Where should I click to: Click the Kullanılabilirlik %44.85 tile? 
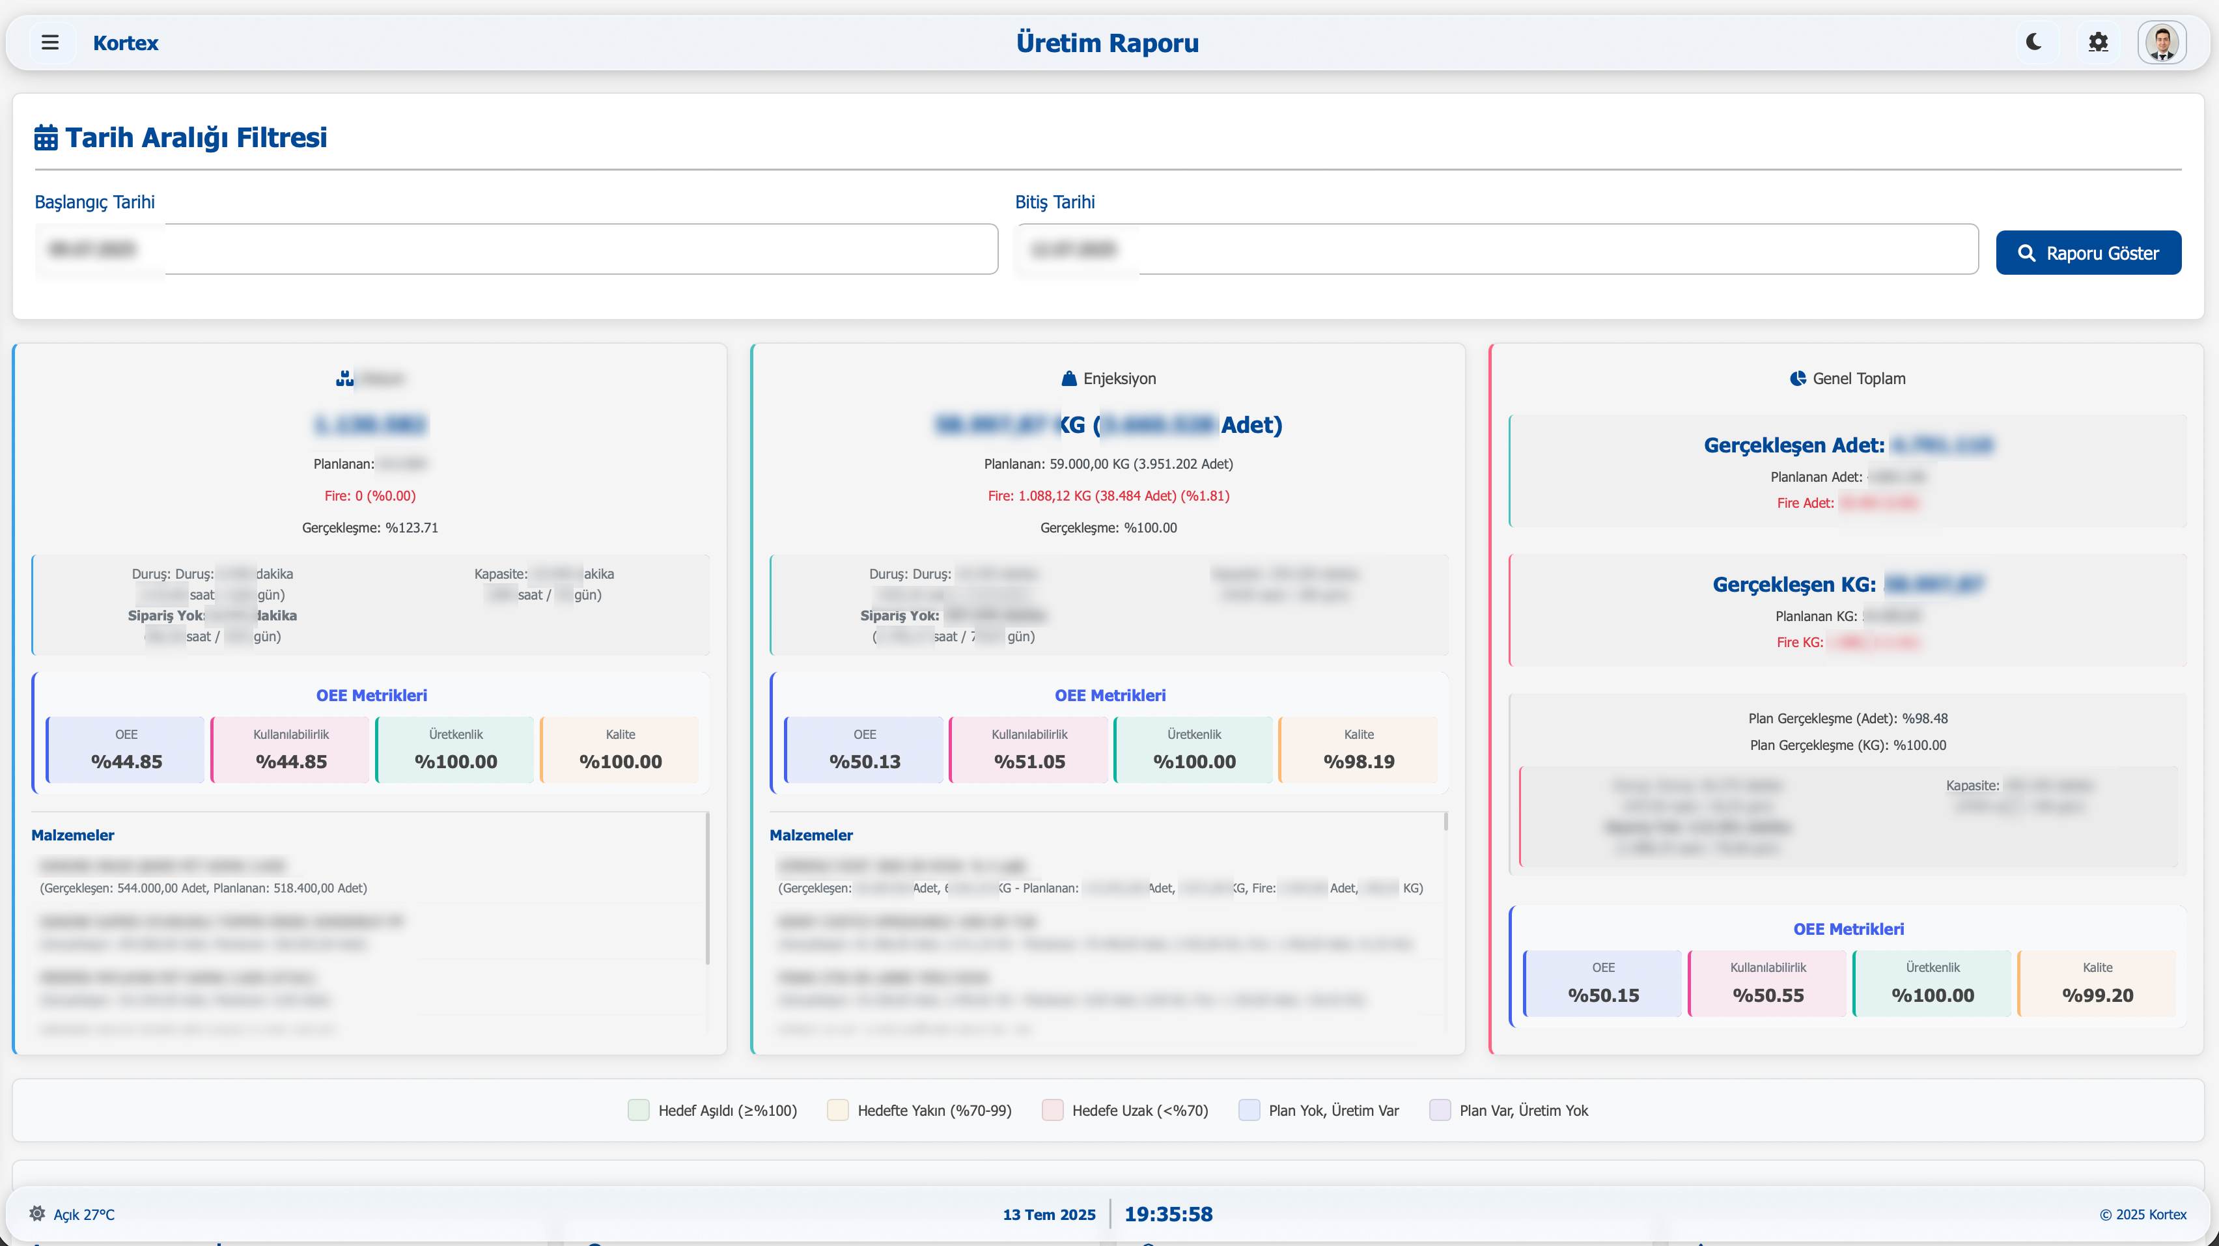coord(291,750)
